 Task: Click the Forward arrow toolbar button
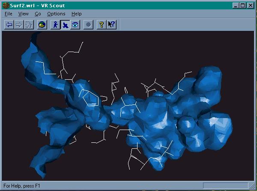[19, 25]
